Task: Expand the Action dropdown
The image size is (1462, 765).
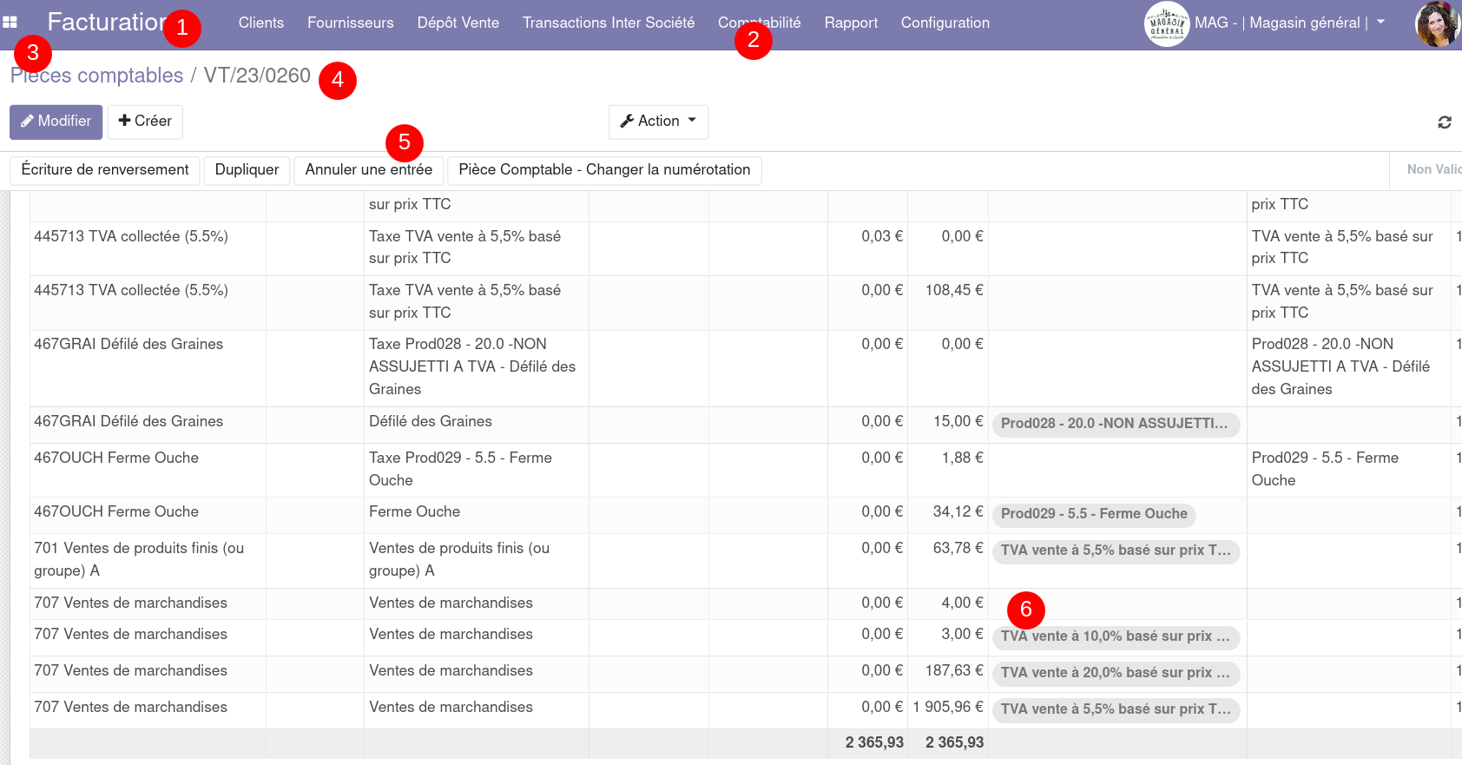Action: [x=658, y=122]
